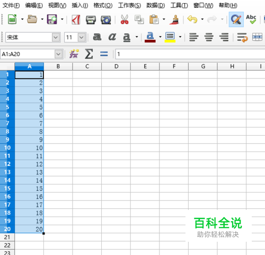Click the Sum sigma icon
This screenshot has width=265, height=255.
[x=89, y=54]
